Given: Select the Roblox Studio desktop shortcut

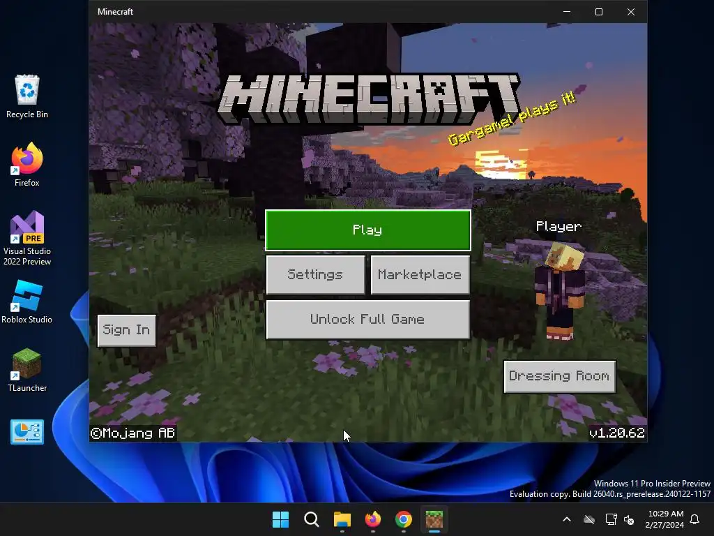Looking at the screenshot, I should click(x=27, y=301).
